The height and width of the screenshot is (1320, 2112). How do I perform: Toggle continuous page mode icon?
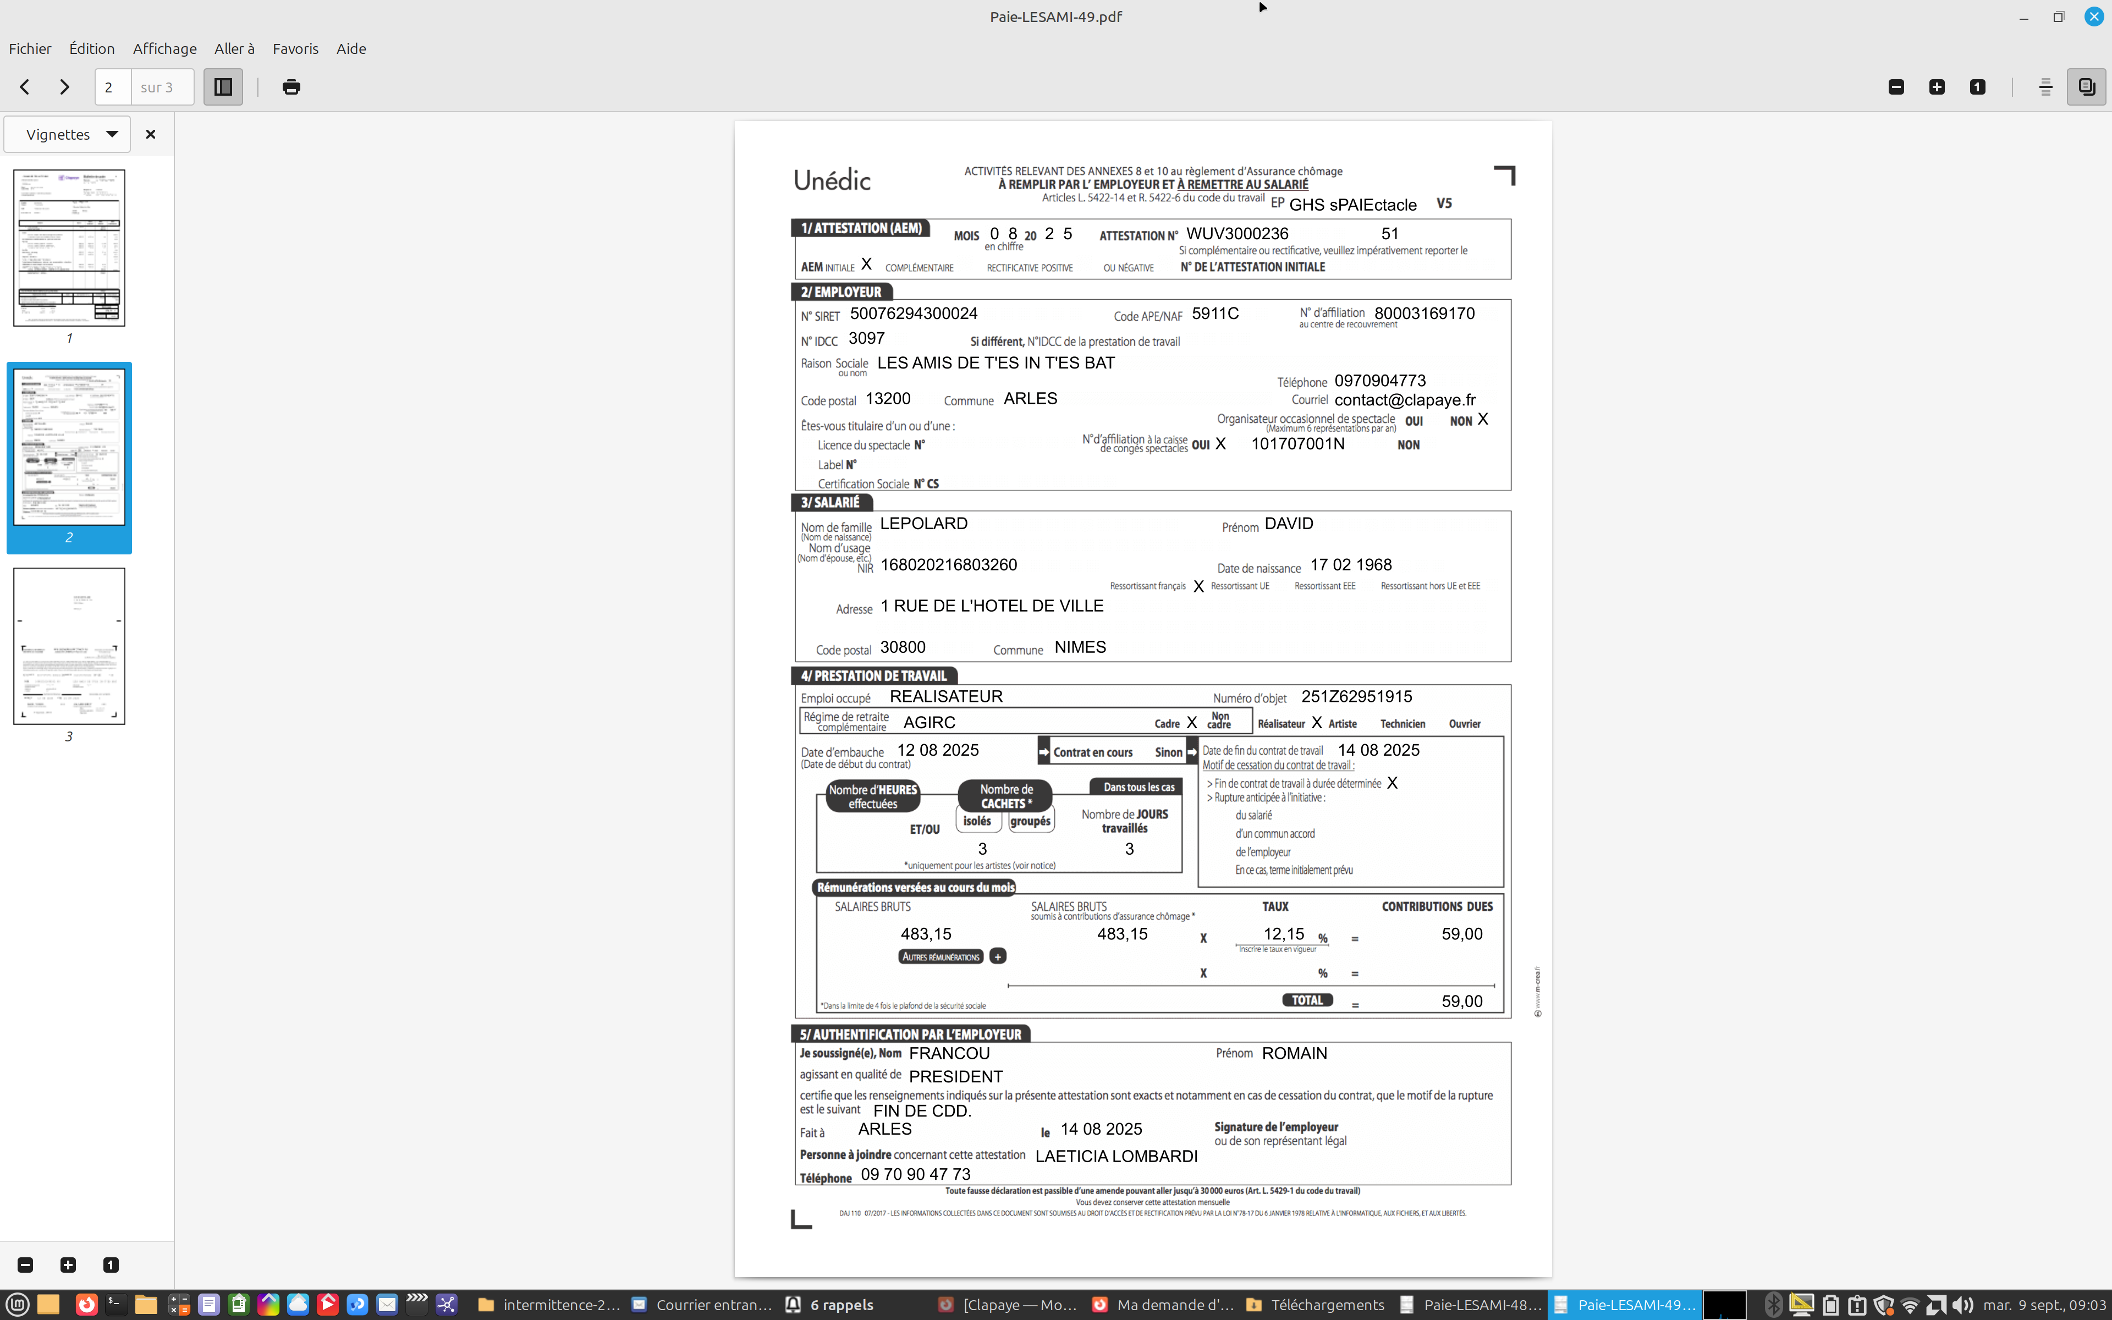(2045, 86)
